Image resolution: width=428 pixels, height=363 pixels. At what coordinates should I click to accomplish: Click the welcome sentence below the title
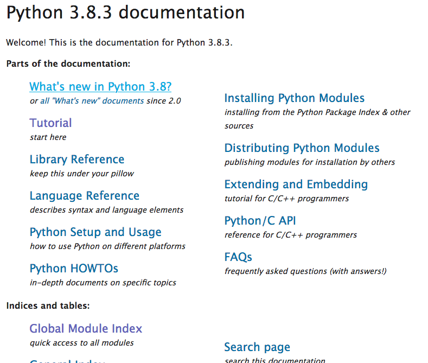[119, 43]
